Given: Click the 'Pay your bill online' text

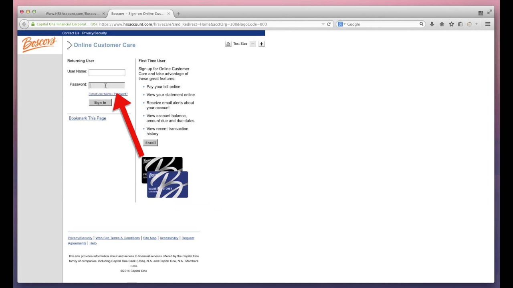Looking at the screenshot, I should click(163, 87).
